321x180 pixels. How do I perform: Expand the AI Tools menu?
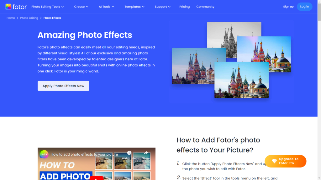(x=106, y=7)
